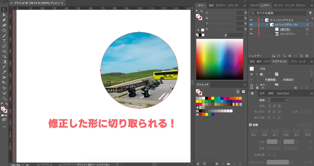Switch to 文字 tab
This screenshot has height=166, width=314.
[262, 93]
